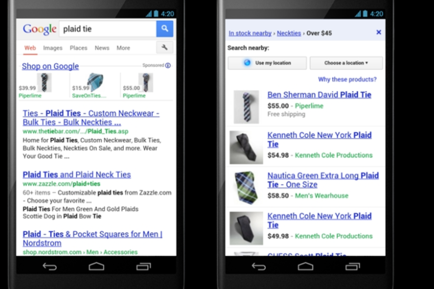This screenshot has height=289, width=434.
Task: Open the More search options tab
Action: [123, 48]
